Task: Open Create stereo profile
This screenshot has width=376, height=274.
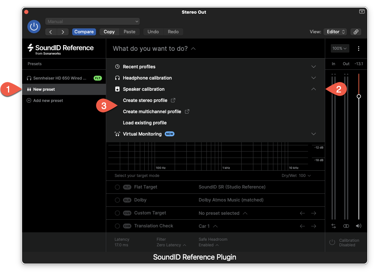Action: coord(146,100)
